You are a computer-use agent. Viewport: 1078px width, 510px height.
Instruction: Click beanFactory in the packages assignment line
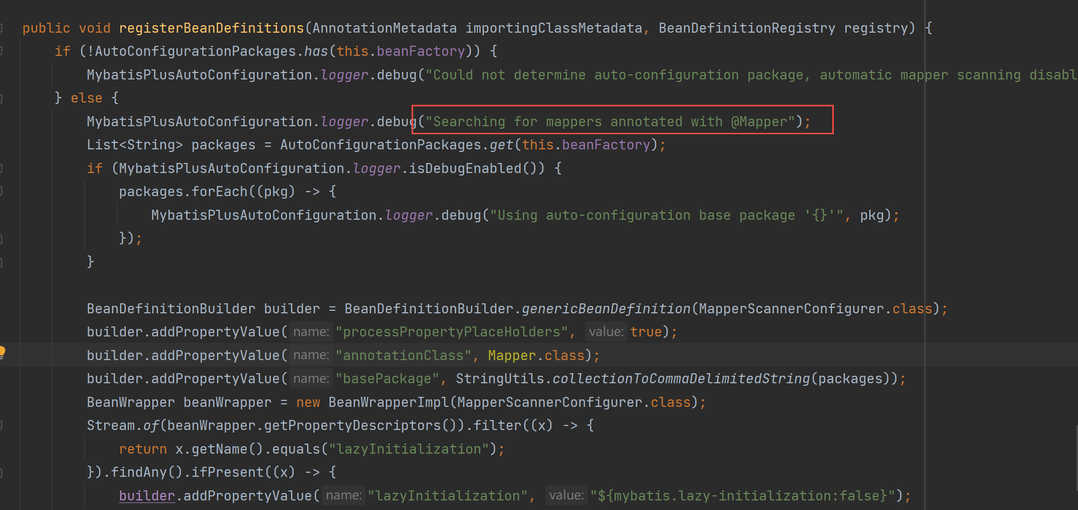coord(606,145)
